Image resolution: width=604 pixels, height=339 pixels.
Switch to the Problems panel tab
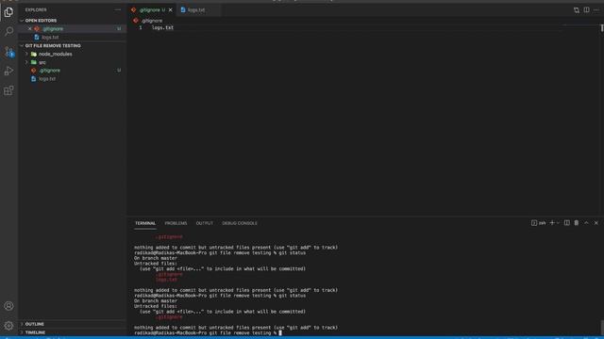[176, 223]
